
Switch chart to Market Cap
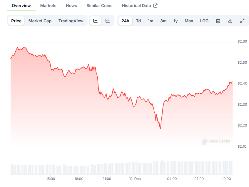(x=40, y=21)
